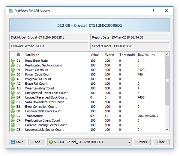This screenshot has width=180, height=156.
Task: Click the Serial Number field
Action: [x=130, y=46]
